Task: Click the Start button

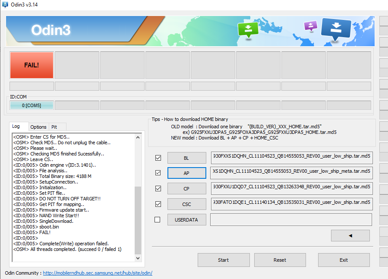Action: point(224,260)
